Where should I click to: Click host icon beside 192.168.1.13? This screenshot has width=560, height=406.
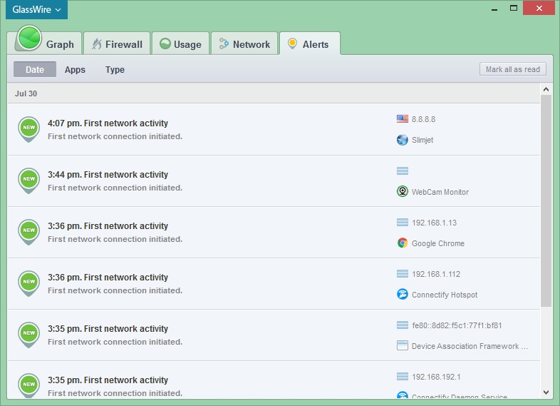[402, 223]
